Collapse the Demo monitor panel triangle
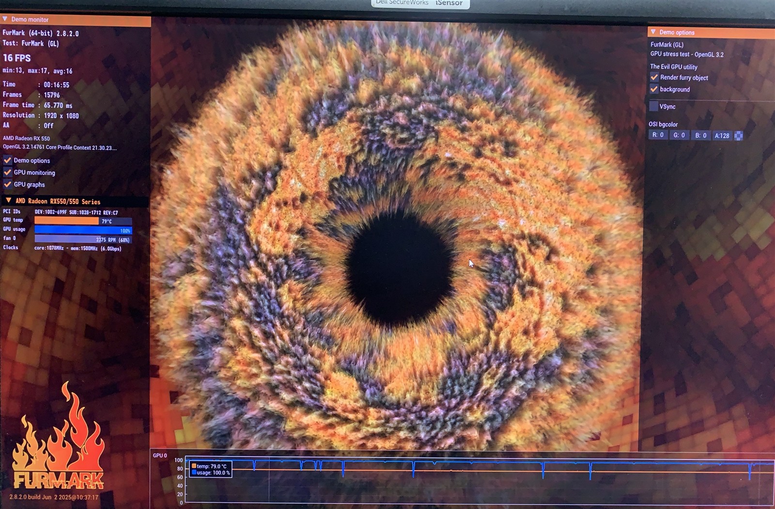Screen dimensions: 775x509 (5, 19)
